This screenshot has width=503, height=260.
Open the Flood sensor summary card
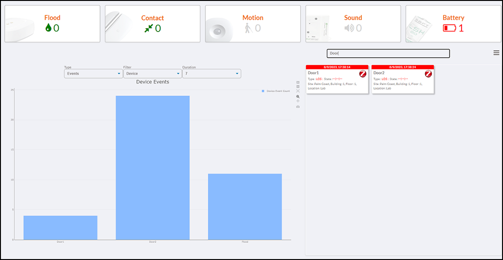[52, 24]
